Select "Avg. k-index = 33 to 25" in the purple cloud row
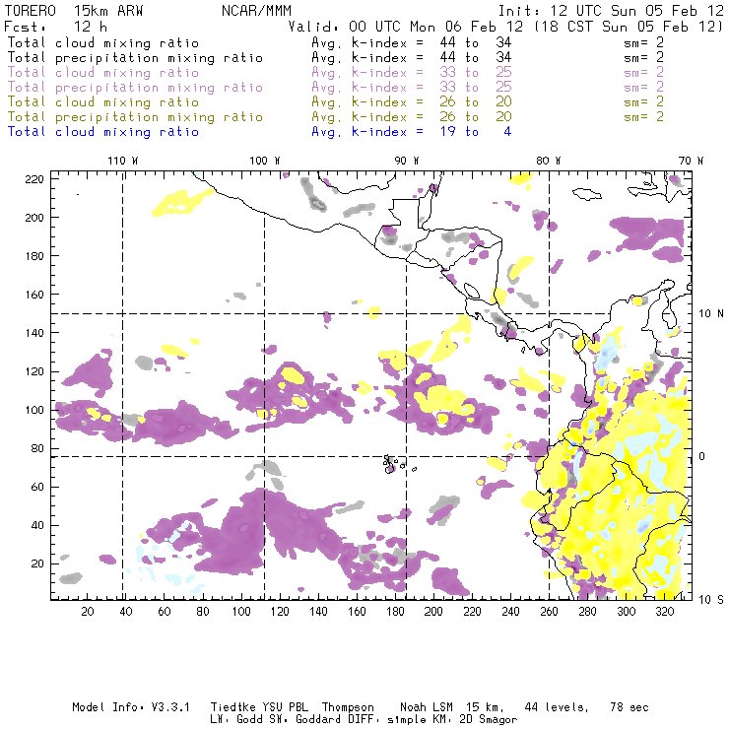Screen dimensions: 729x729 (x=412, y=73)
